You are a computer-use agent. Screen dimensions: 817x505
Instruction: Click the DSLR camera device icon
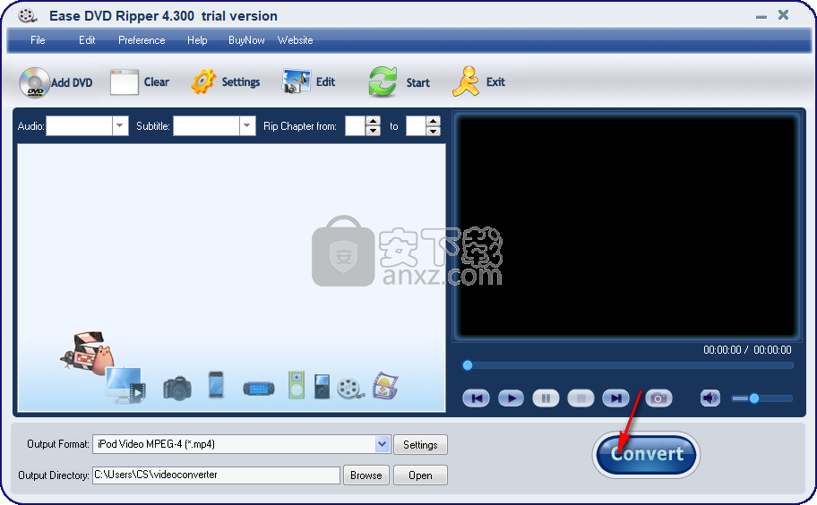coord(177,388)
